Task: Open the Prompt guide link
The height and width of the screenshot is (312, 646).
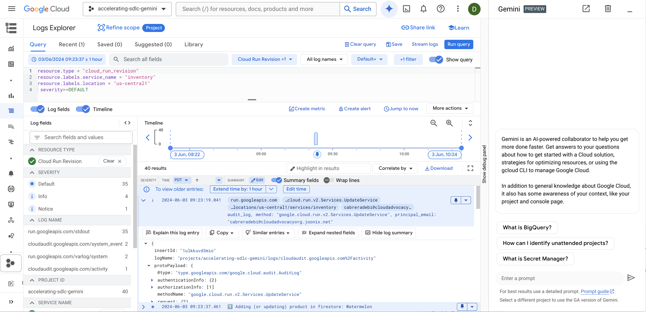Action: (x=597, y=291)
